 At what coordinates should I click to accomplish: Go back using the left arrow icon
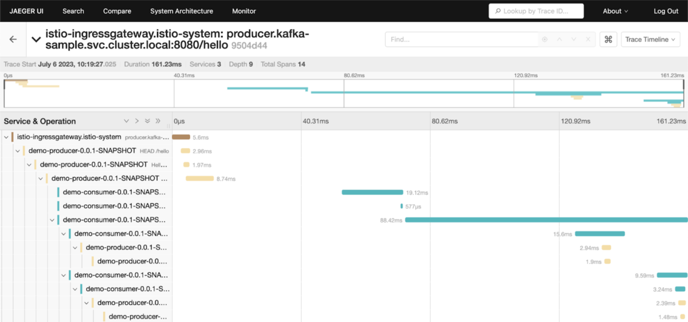click(x=13, y=39)
